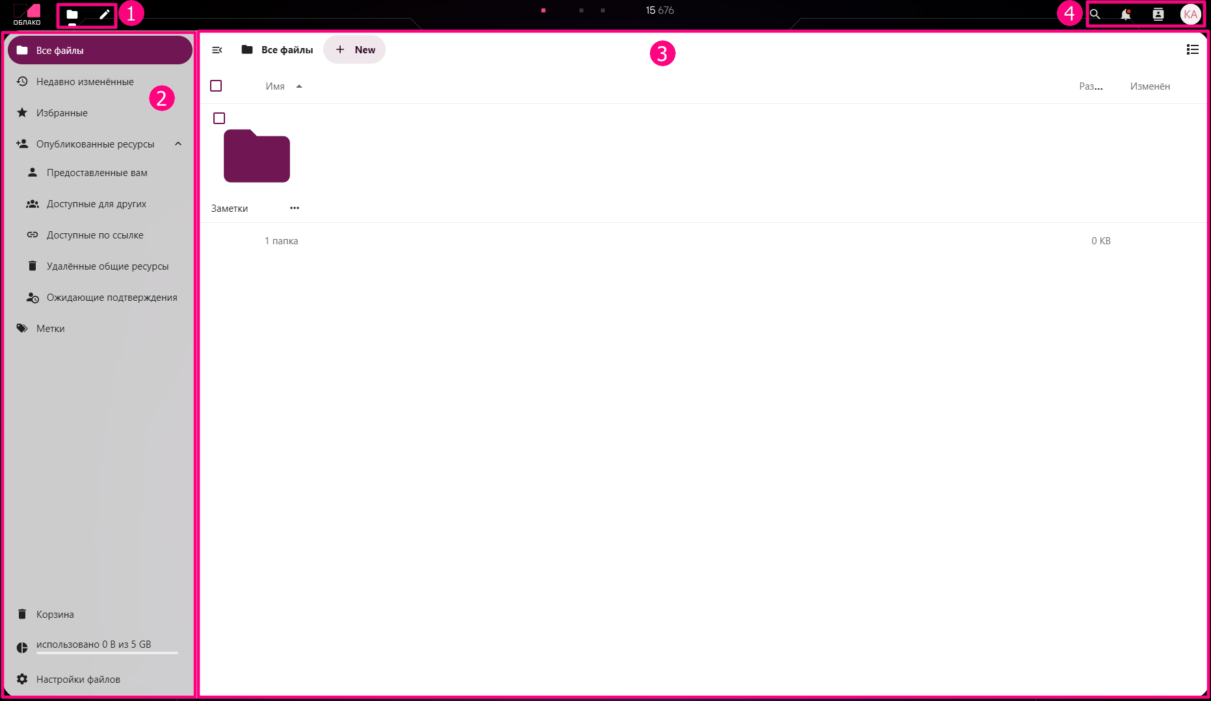Sort by Изменён column header
Viewport: 1211px width, 701px height.
click(1150, 86)
